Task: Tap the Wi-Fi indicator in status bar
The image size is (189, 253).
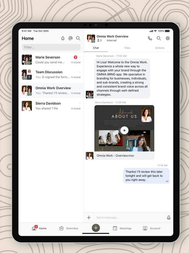Action: pos(155,31)
